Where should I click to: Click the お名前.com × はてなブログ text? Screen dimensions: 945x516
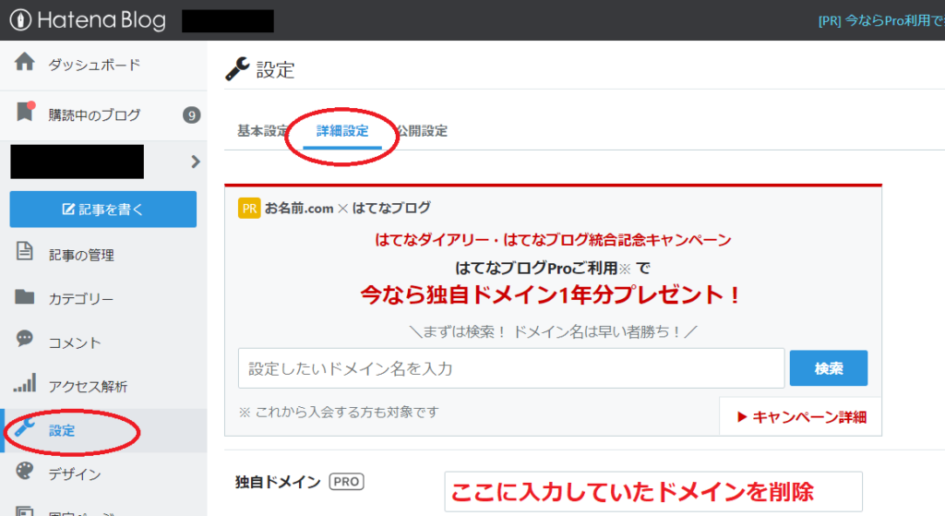pos(348,208)
